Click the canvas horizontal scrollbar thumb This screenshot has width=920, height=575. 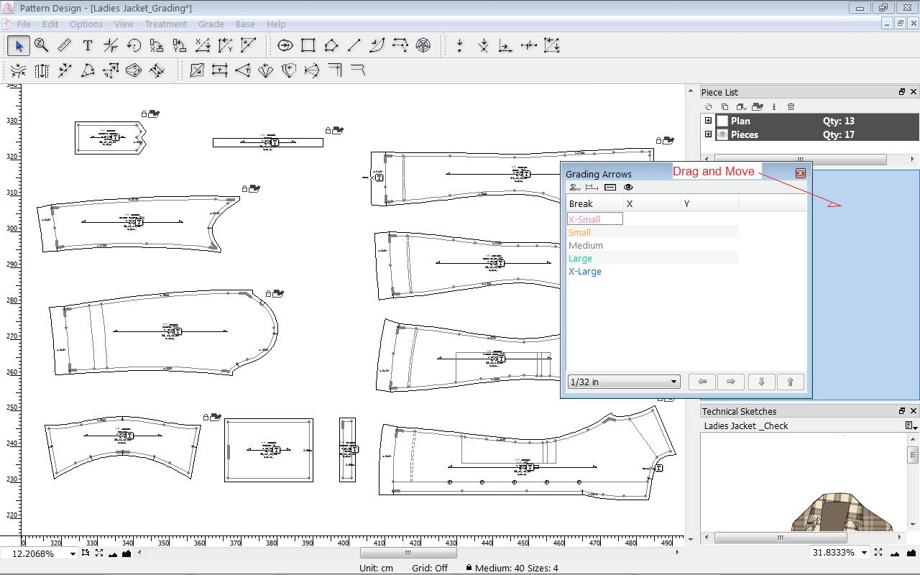click(x=408, y=553)
